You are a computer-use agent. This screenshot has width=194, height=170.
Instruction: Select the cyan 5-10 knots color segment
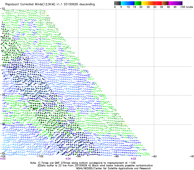tap(124, 3)
